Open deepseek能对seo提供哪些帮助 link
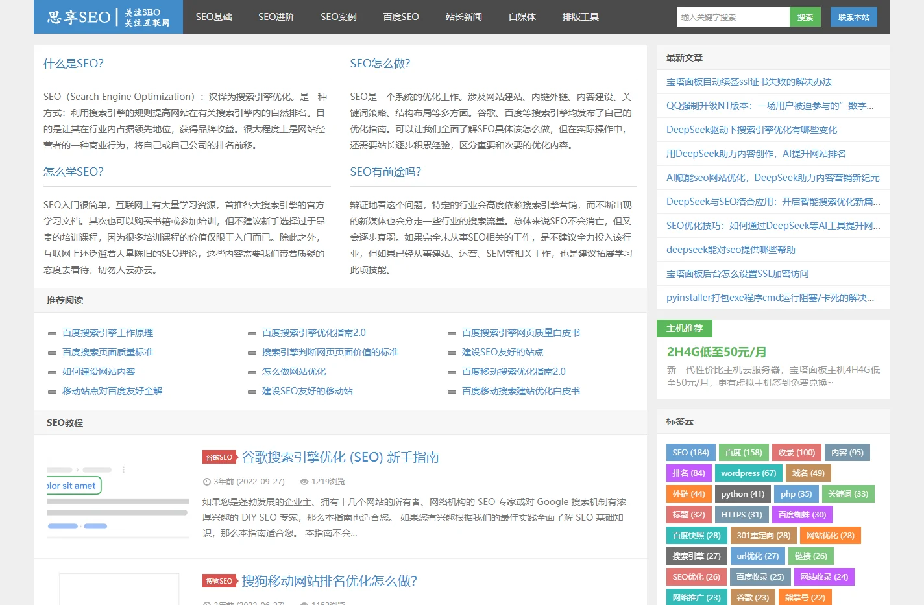The width and height of the screenshot is (924, 605). (x=731, y=250)
